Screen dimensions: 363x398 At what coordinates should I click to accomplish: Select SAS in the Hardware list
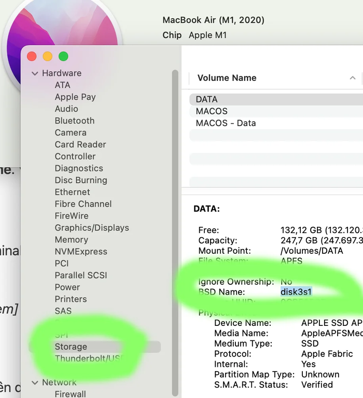coord(63,311)
